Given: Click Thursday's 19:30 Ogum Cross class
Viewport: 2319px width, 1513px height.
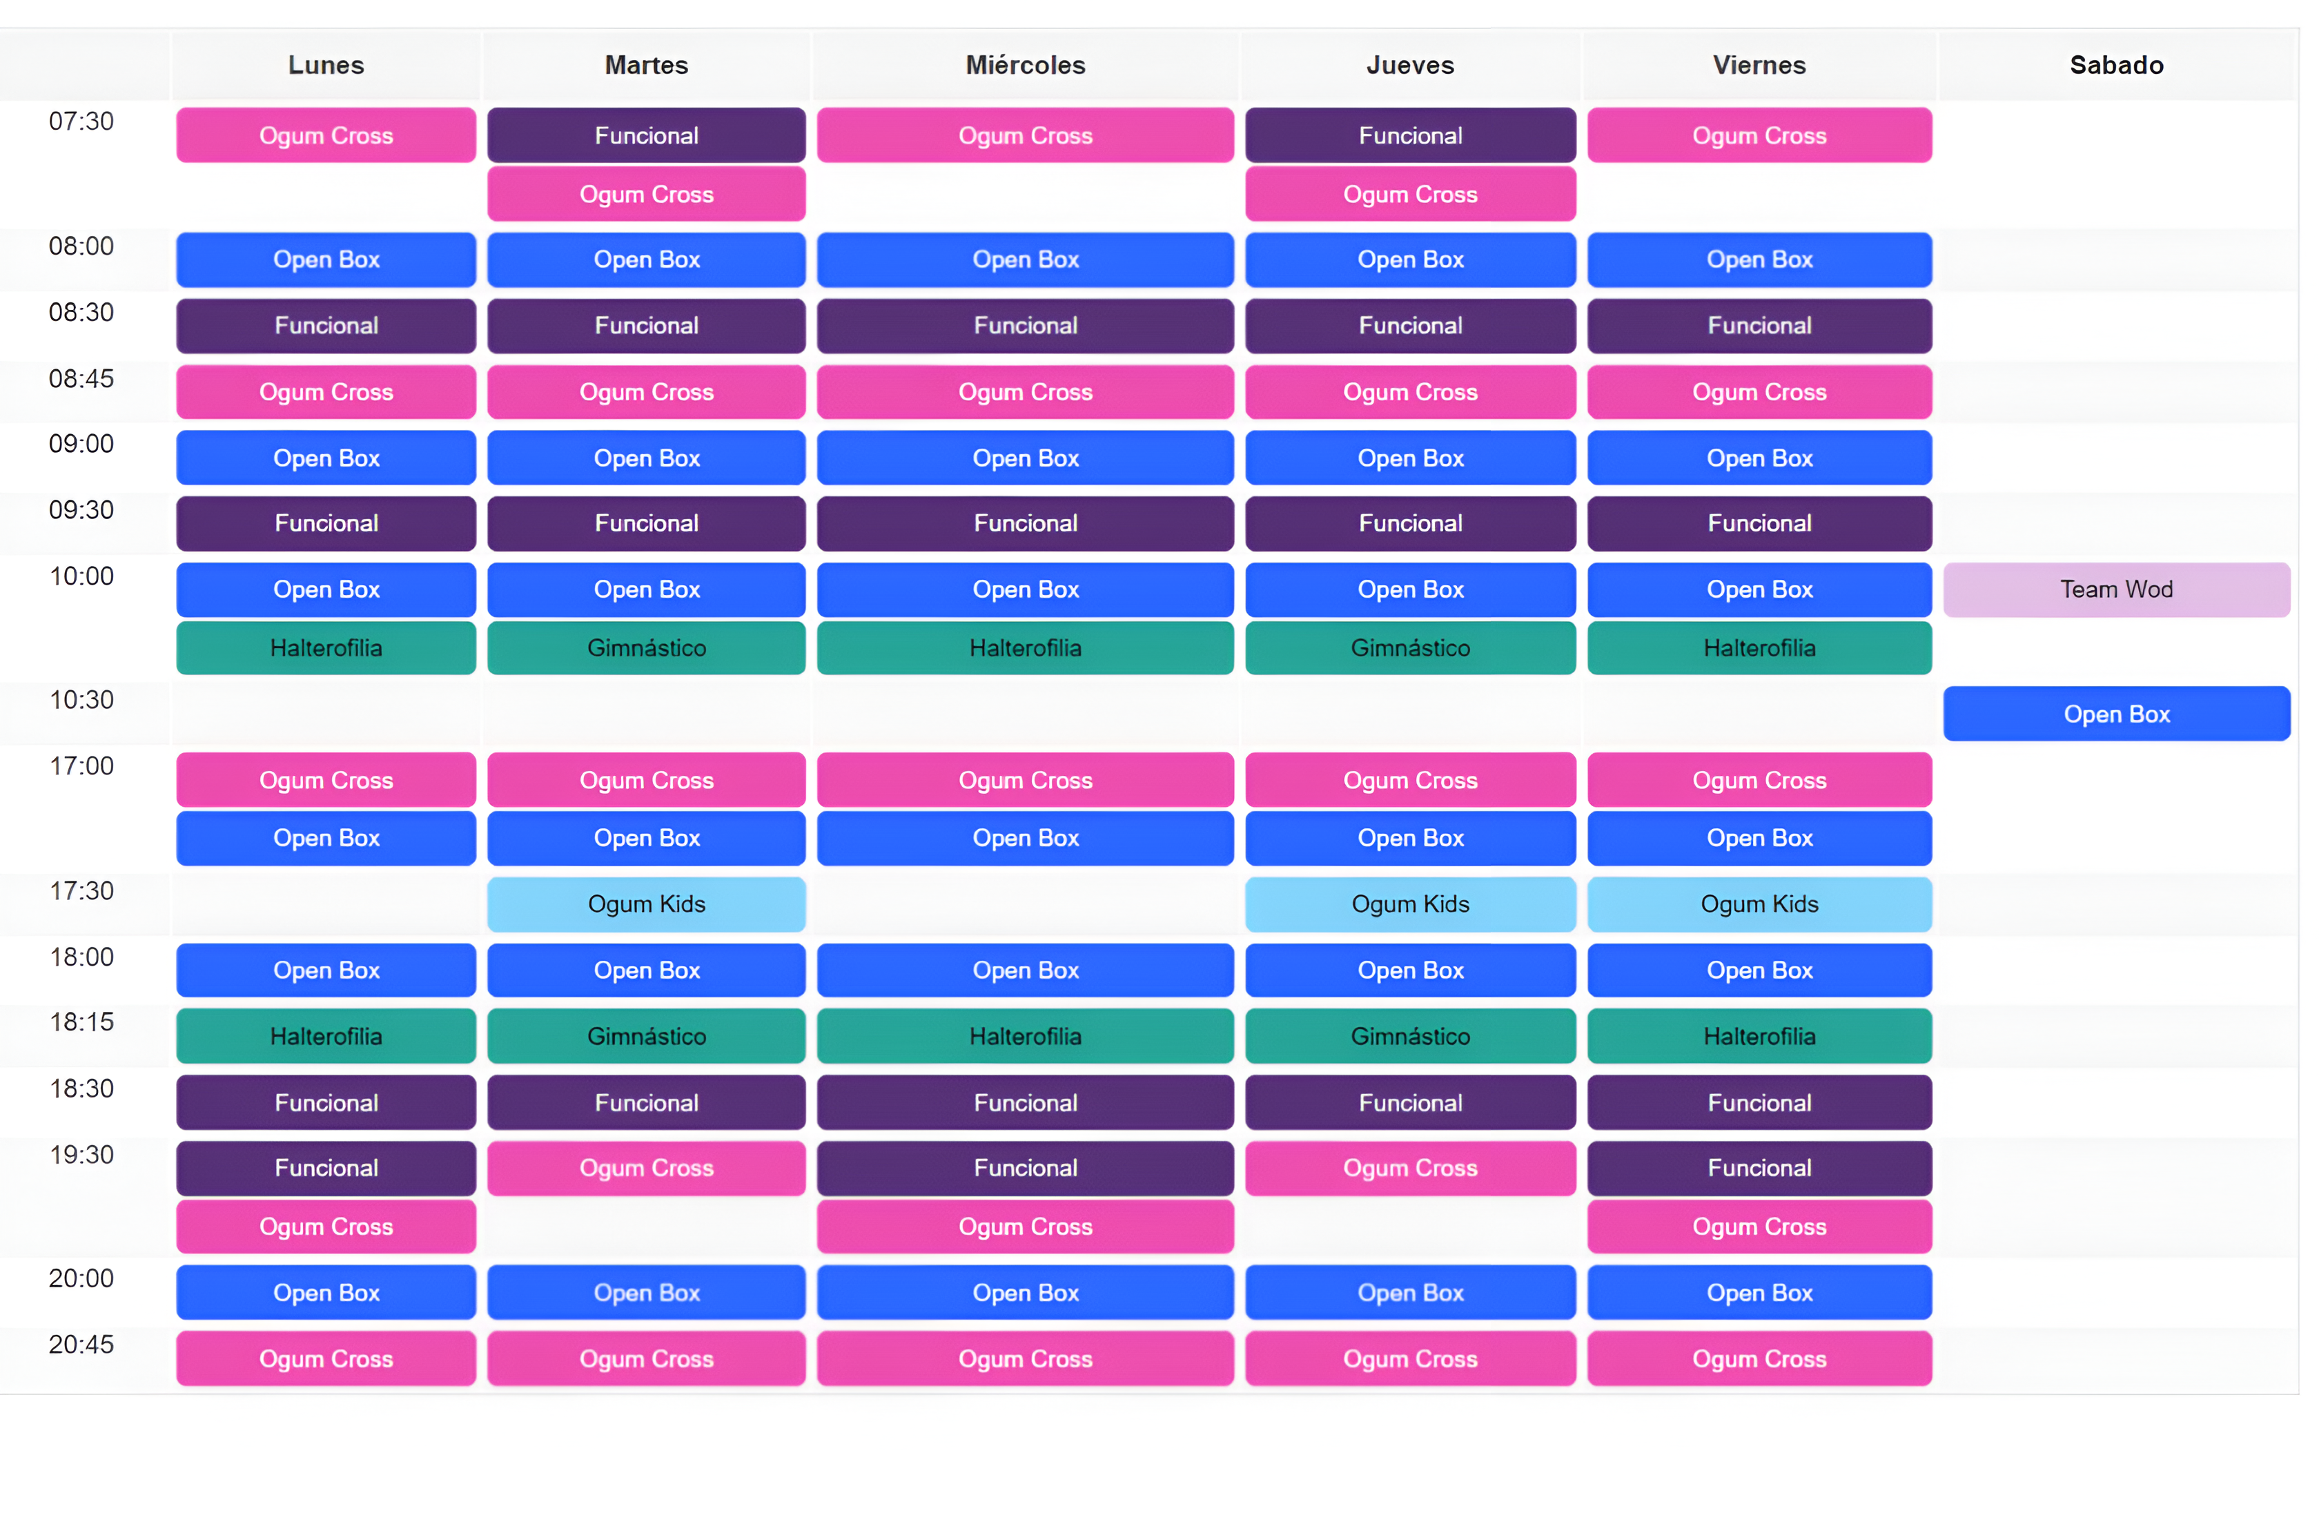Looking at the screenshot, I should (x=1410, y=1168).
